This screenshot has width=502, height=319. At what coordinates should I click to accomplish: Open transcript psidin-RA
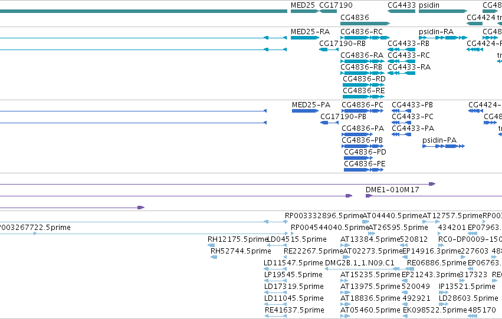coord(443,38)
